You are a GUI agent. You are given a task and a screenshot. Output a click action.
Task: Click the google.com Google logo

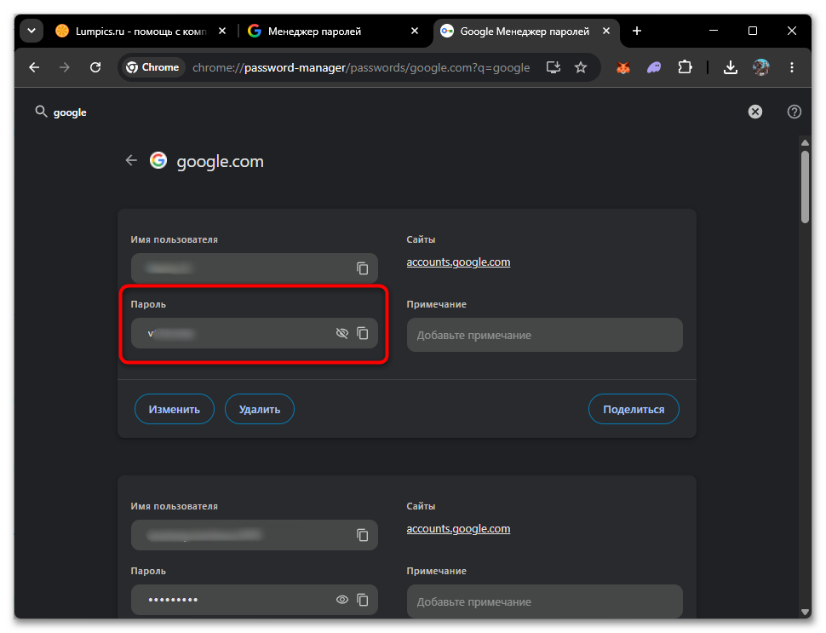coord(158,160)
